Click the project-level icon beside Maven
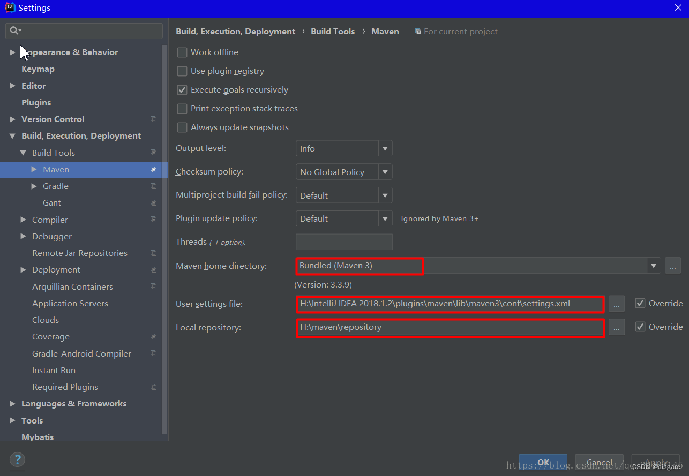 point(154,170)
